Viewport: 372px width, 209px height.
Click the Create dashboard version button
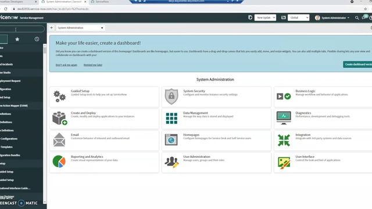357,64
